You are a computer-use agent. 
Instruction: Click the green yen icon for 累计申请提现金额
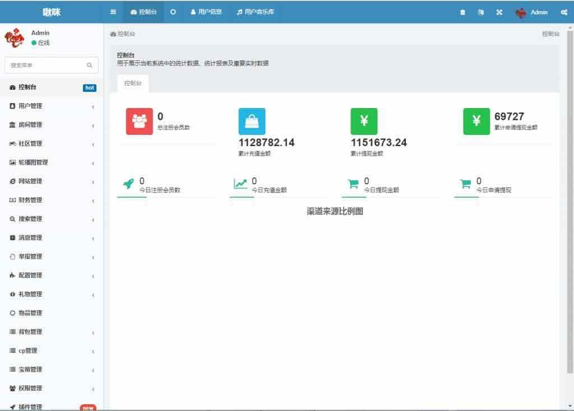(x=476, y=122)
